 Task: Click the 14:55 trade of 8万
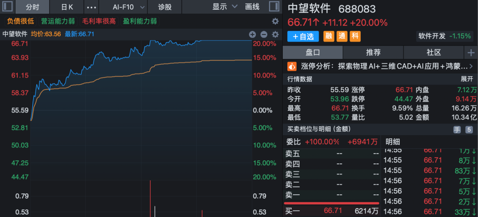click(430, 160)
